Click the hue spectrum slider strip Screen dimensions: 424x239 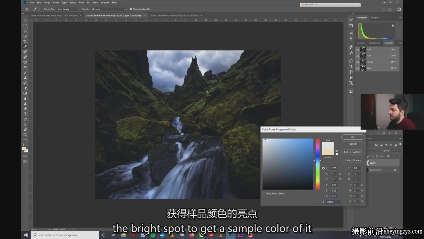click(317, 164)
